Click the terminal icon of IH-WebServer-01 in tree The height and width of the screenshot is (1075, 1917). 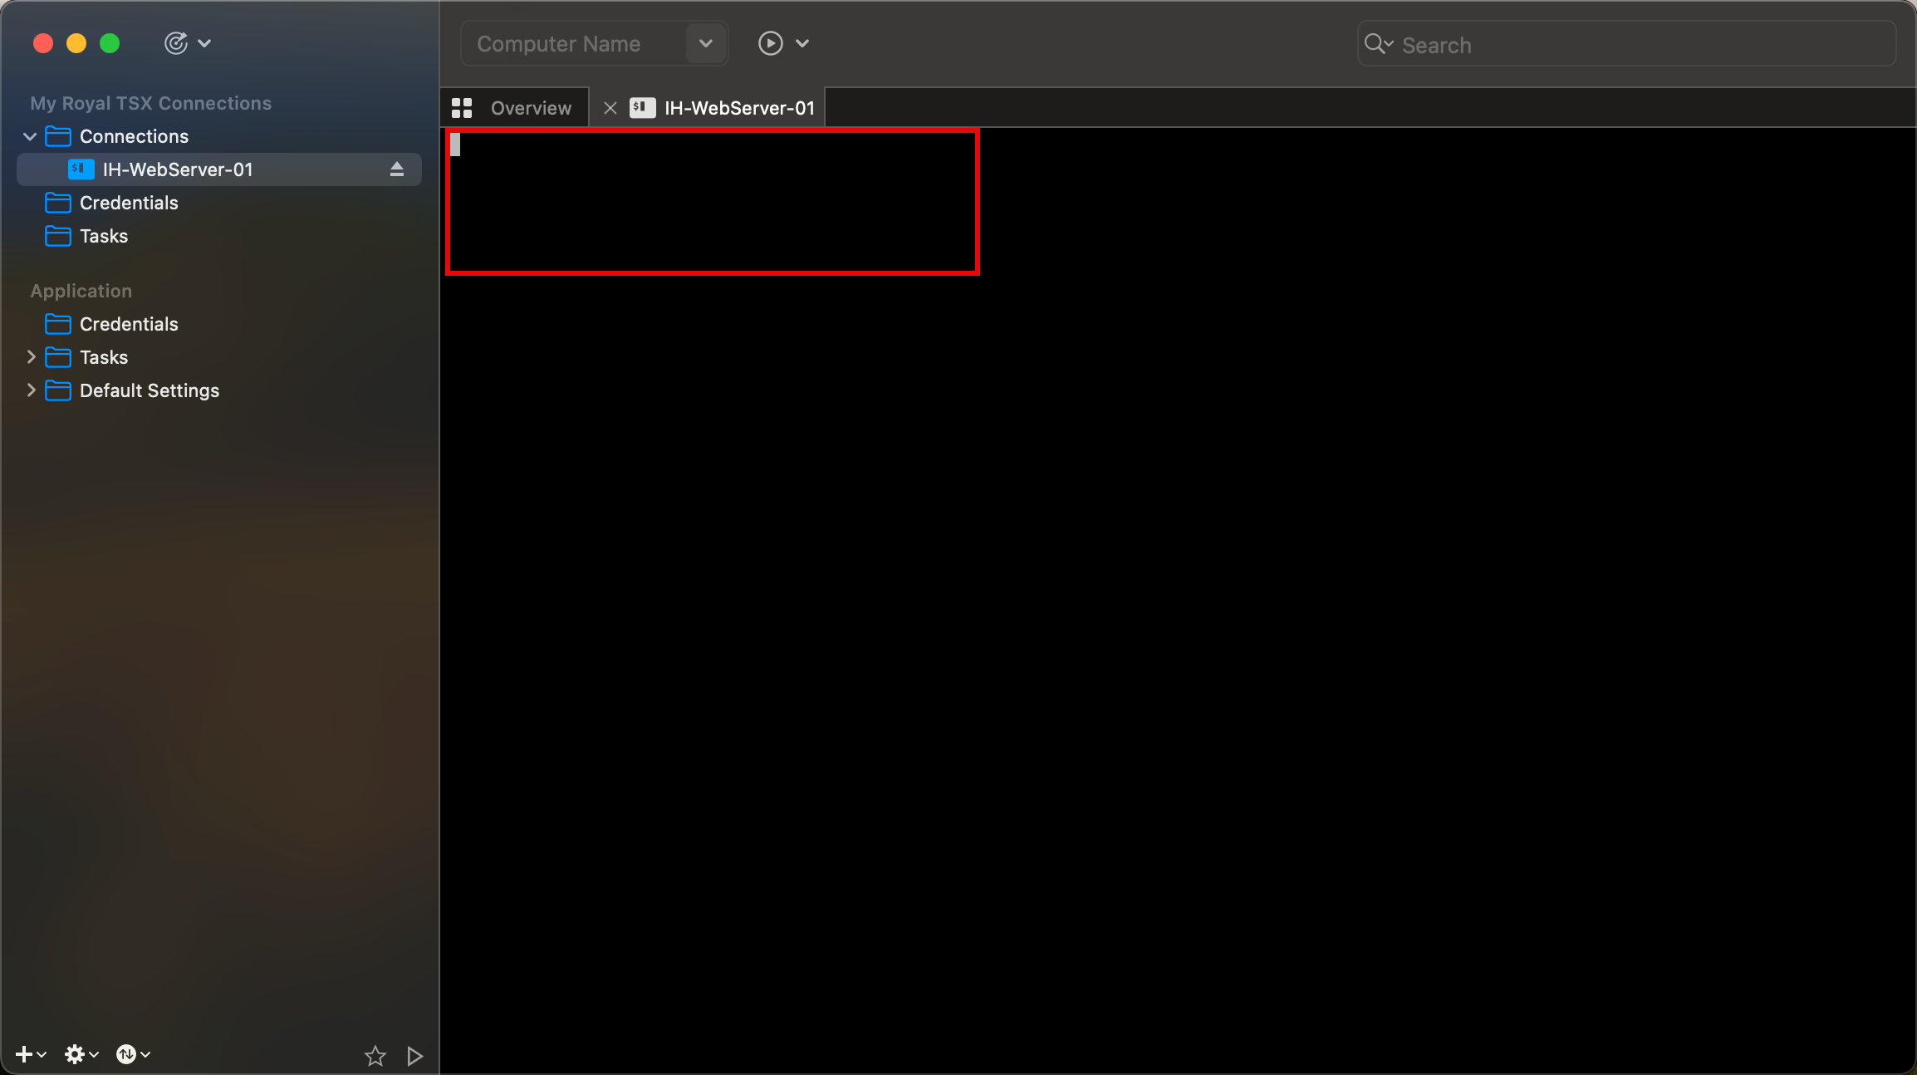coord(81,169)
